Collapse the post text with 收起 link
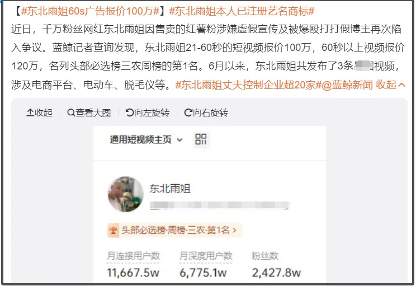The image size is (416, 286). click(390, 85)
